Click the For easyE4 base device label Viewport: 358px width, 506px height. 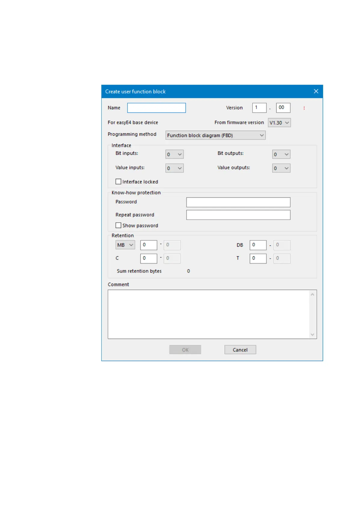point(133,123)
